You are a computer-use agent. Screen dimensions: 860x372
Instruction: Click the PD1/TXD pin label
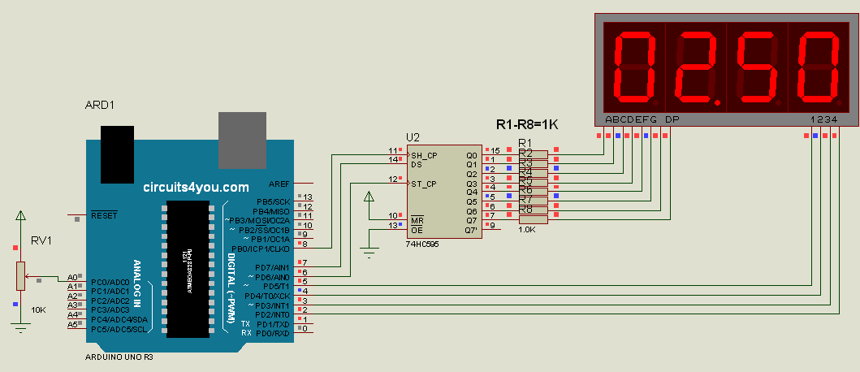tap(274, 324)
